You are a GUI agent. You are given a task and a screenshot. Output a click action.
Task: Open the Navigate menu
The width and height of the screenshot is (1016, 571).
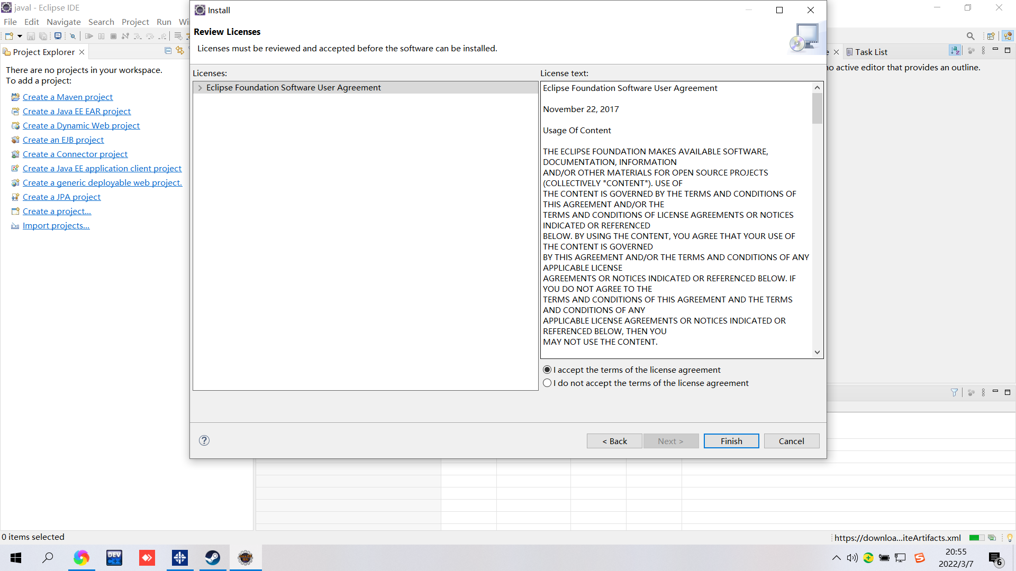point(63,22)
